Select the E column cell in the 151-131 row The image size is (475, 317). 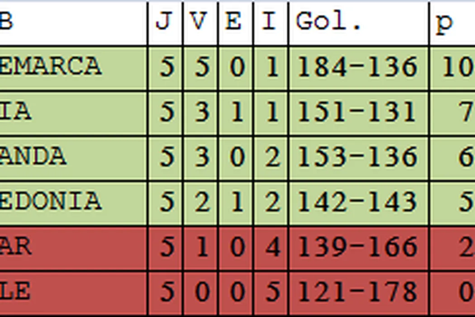tap(235, 112)
